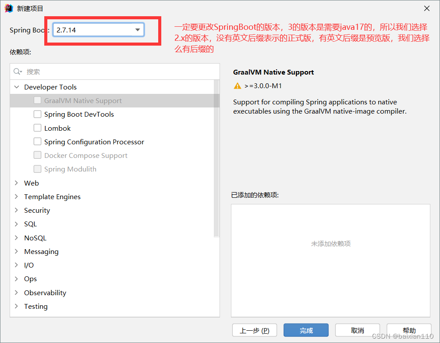
Task: Select the Developer Tools label
Action: pyautogui.click(x=50, y=87)
